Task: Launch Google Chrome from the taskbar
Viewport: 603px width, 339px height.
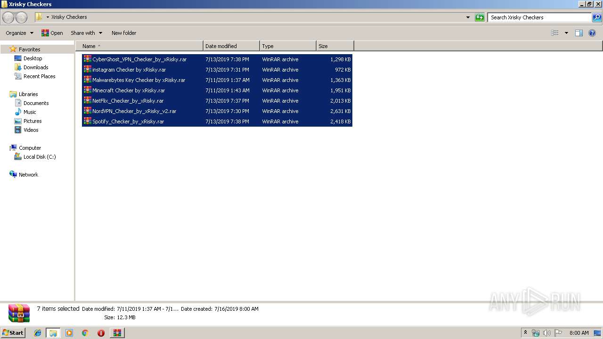Action: 85,333
